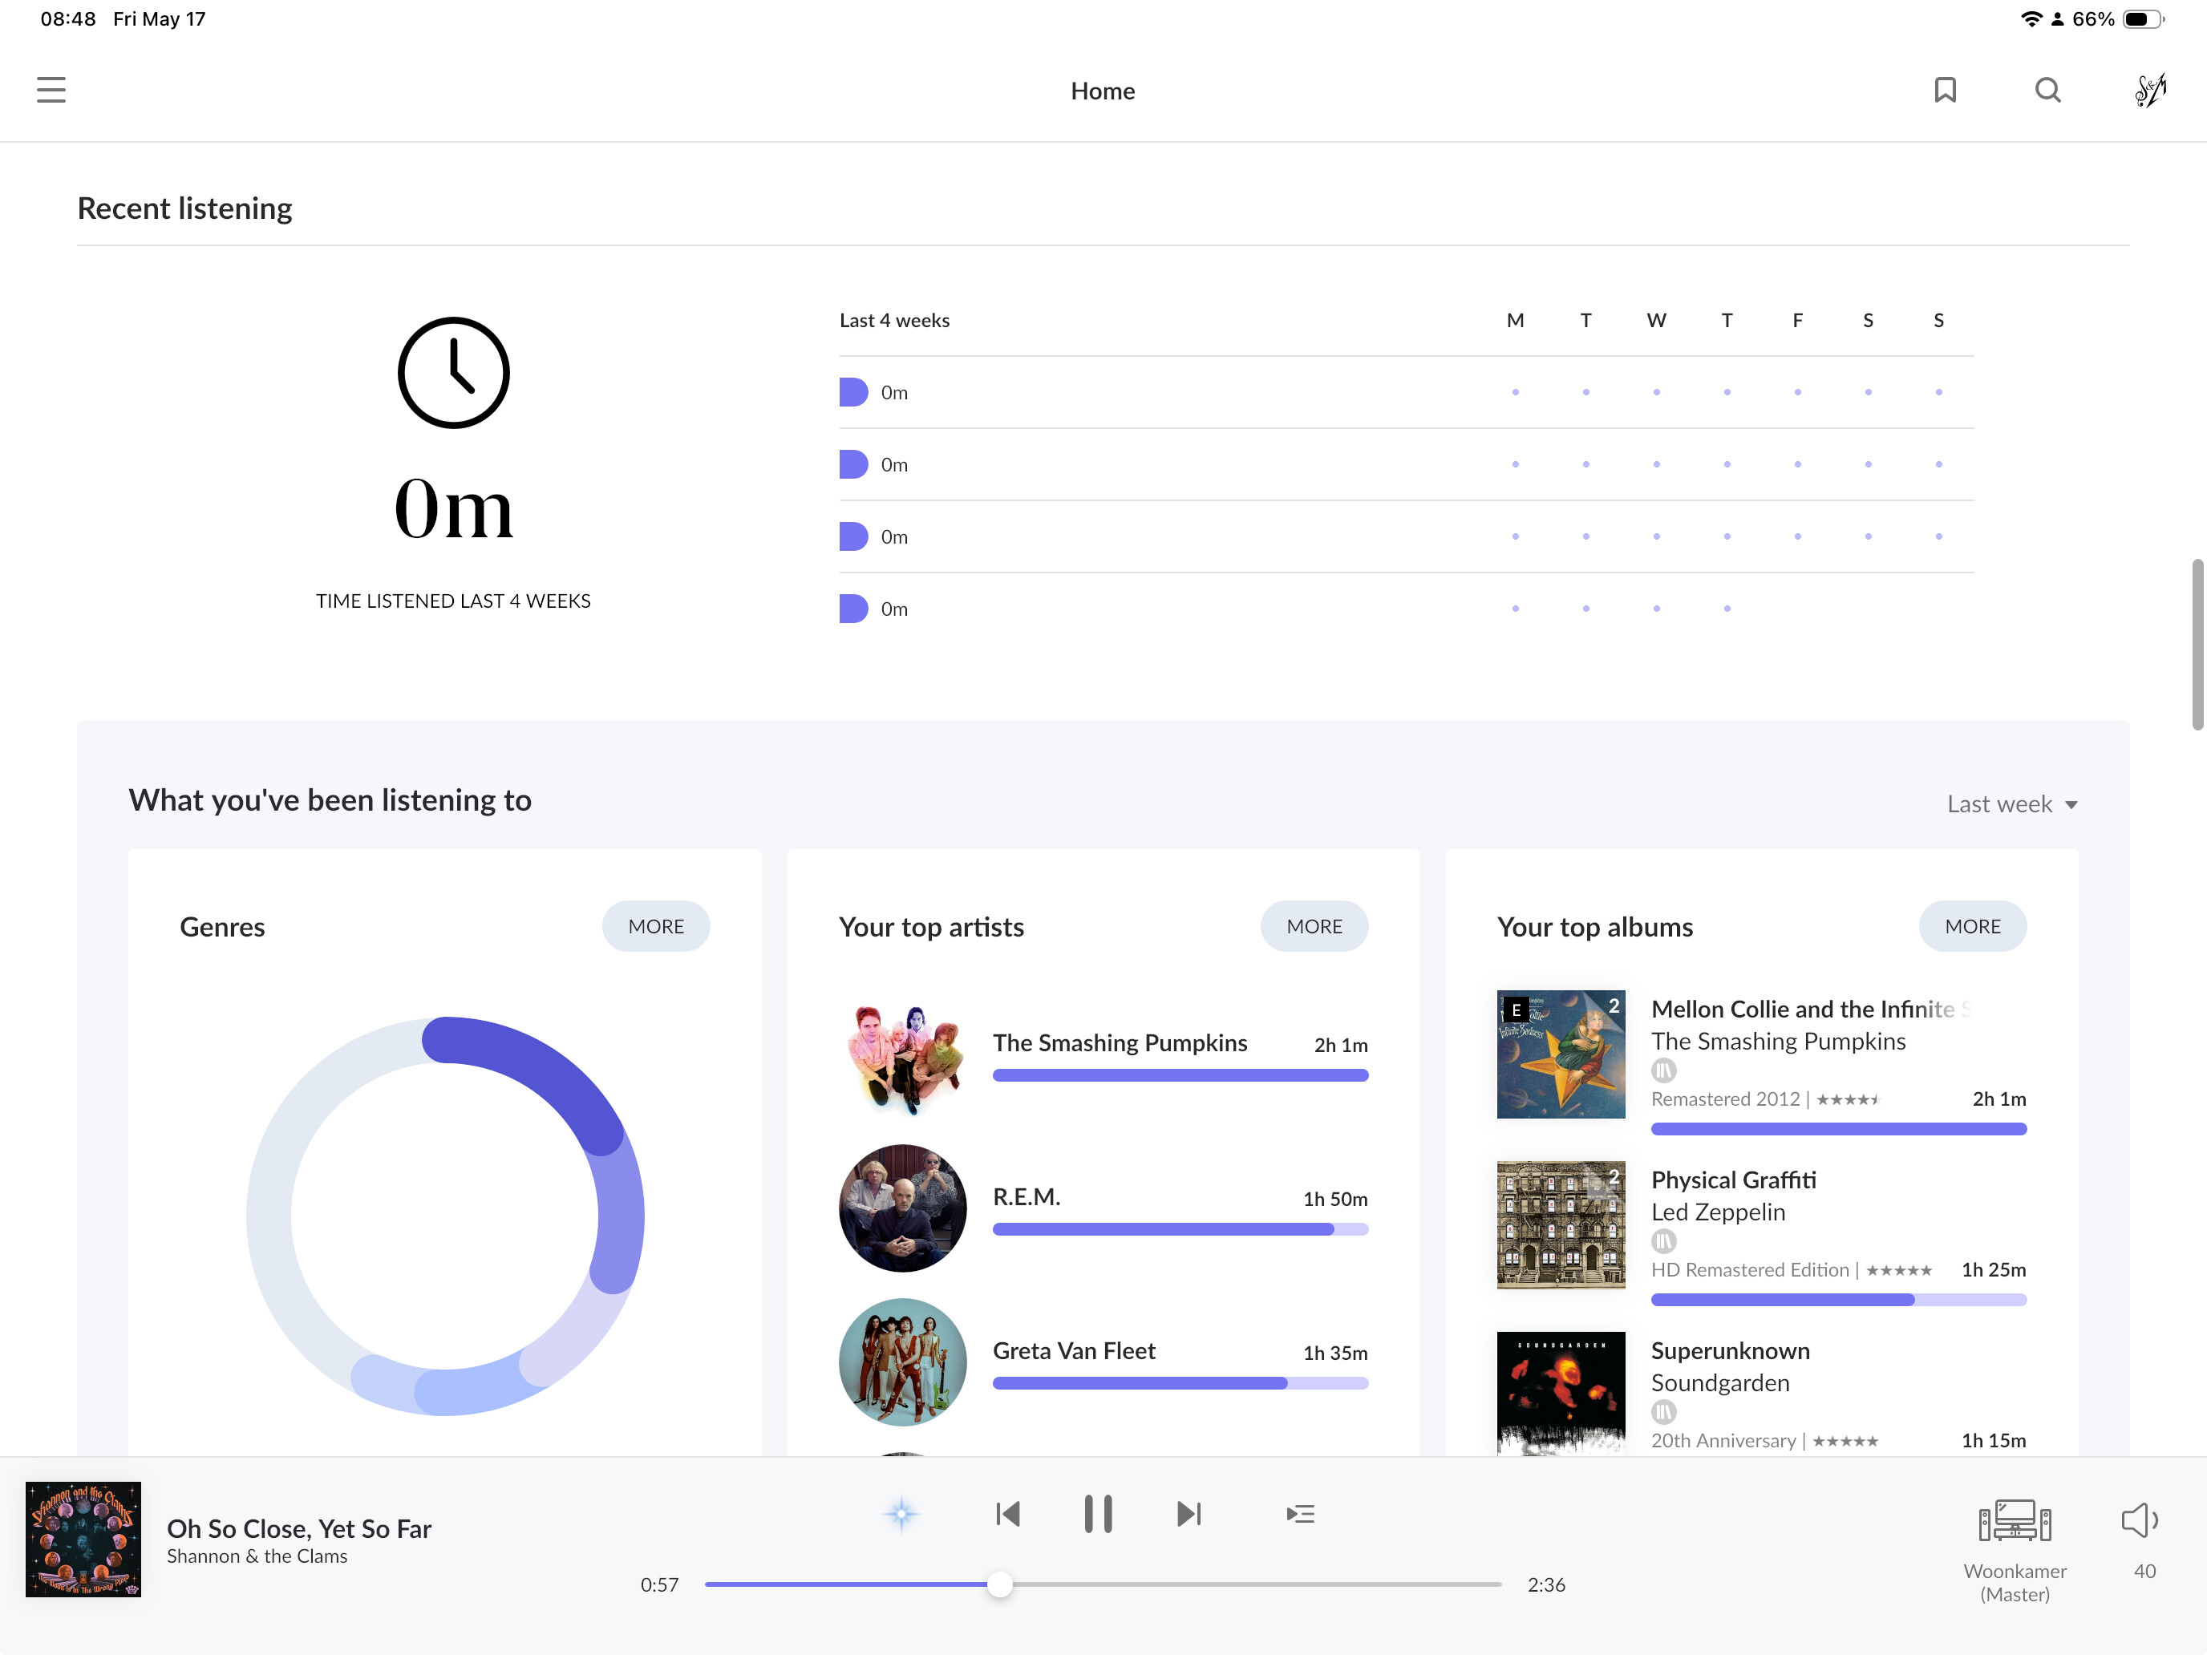This screenshot has width=2207, height=1655.
Task: Show more top albums
Action: (x=1973, y=926)
